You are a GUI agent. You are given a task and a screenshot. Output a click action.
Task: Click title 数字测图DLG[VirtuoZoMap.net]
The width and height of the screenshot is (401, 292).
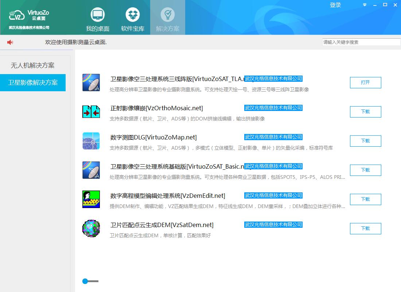(153, 138)
